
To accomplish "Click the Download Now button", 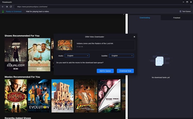I will [x=125, y=71].
